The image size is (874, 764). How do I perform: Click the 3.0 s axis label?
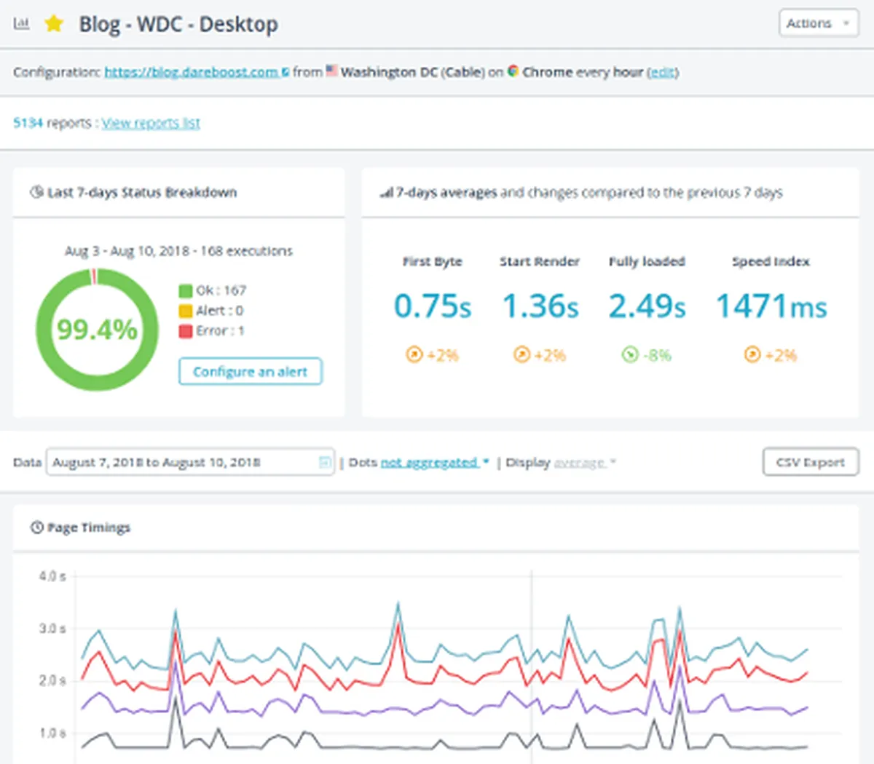pos(52,628)
